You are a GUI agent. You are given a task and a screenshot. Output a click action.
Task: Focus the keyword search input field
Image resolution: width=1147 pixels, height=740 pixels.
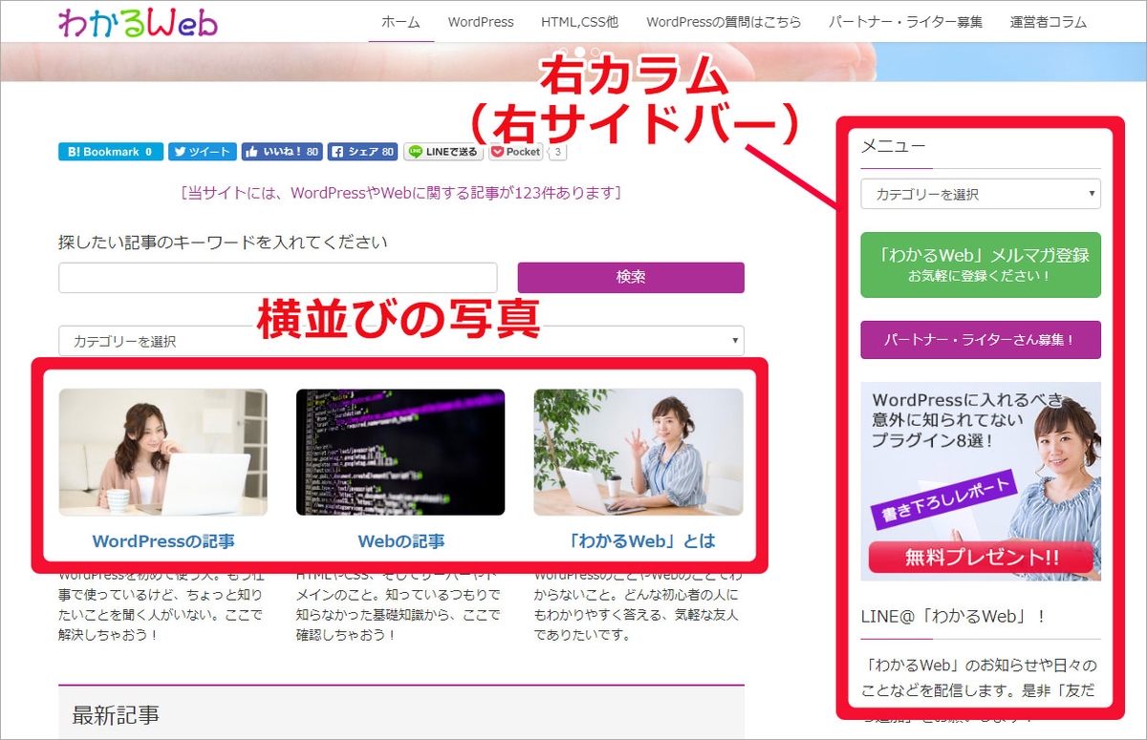[x=278, y=278]
